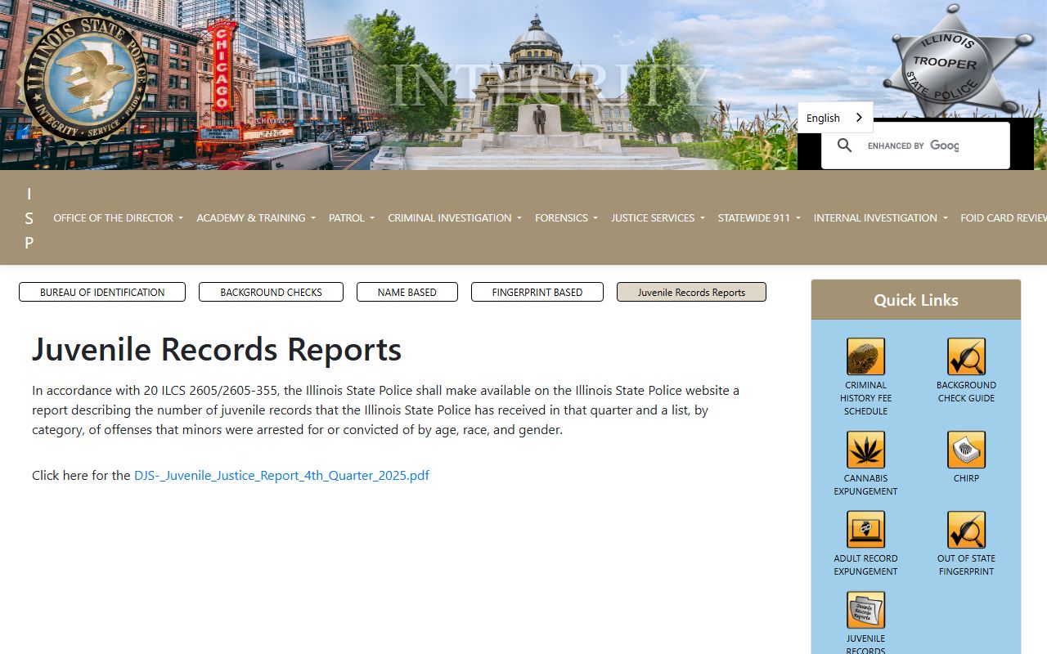Click the Juvenile Records Reports page heading
Image resolution: width=1047 pixels, height=654 pixels.
[217, 349]
